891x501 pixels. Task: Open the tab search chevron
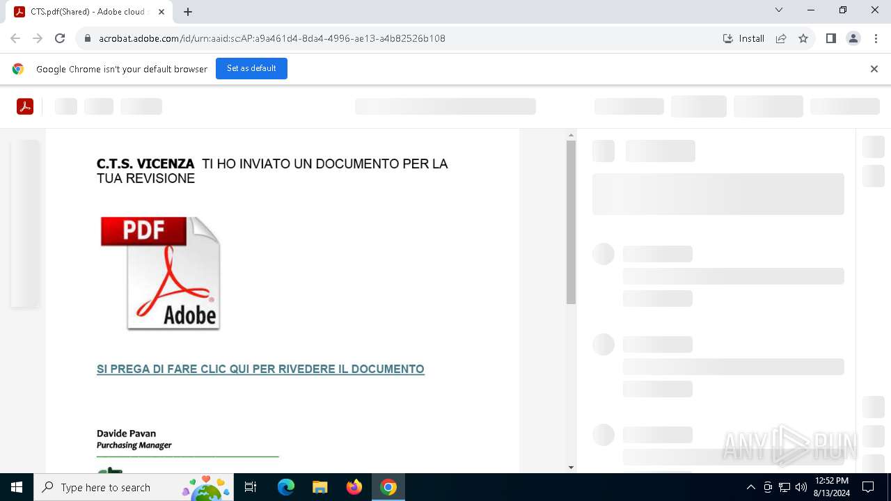(x=779, y=10)
